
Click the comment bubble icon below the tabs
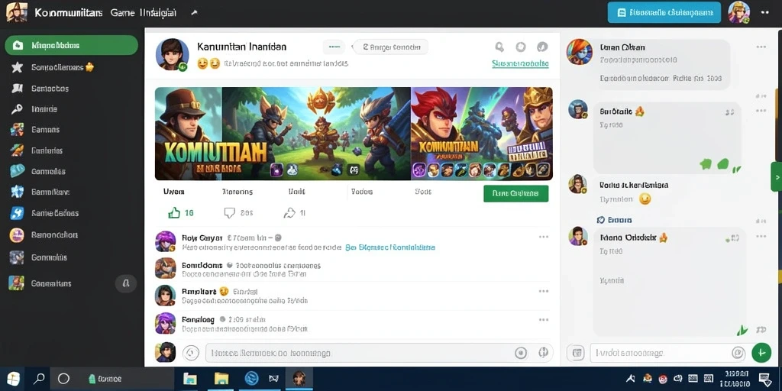pyautogui.click(x=229, y=214)
